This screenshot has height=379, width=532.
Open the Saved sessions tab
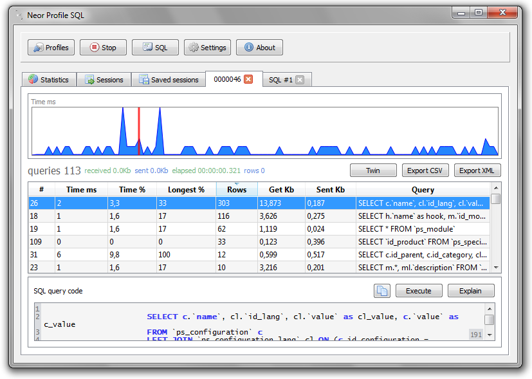169,80
